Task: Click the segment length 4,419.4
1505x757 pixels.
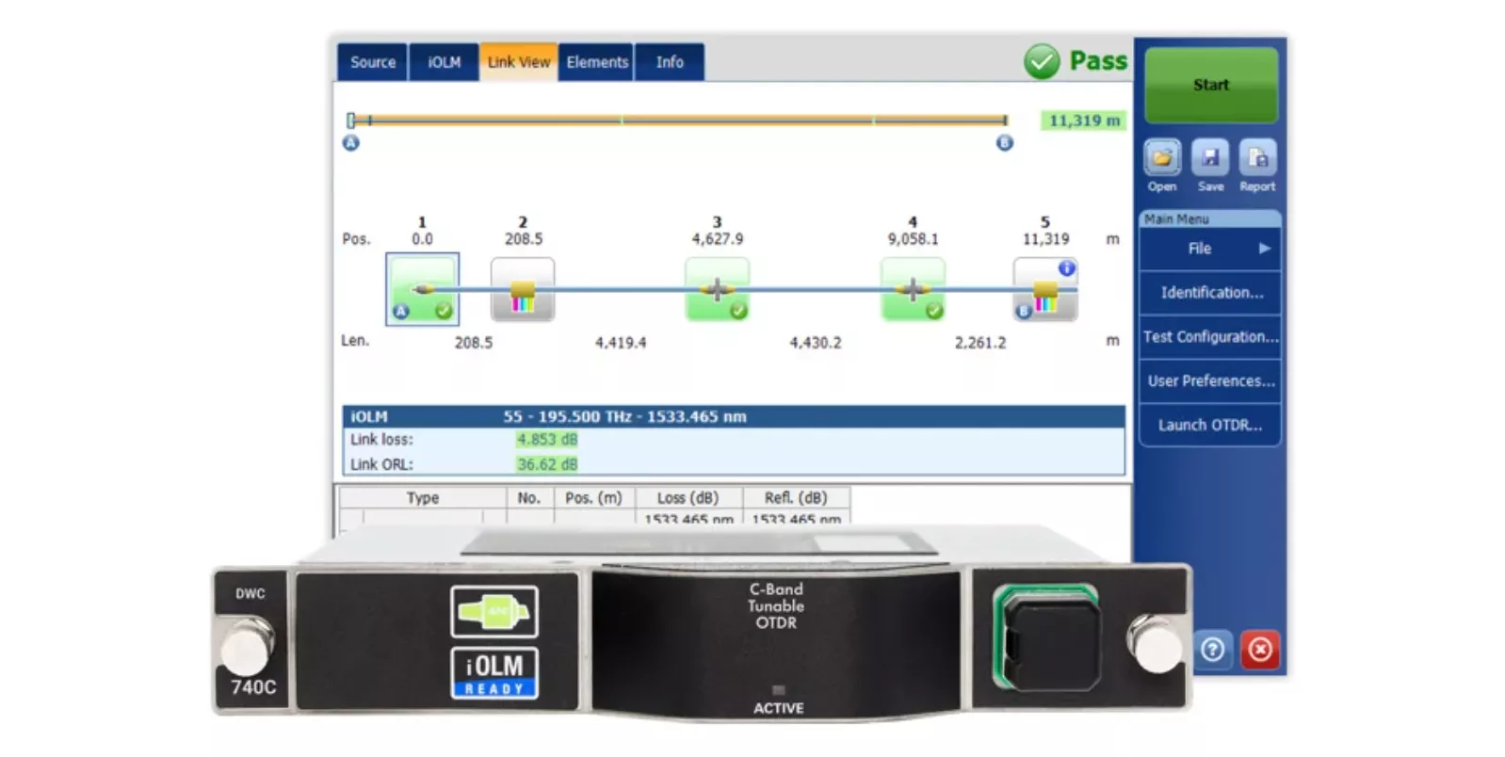Action: 621,343
